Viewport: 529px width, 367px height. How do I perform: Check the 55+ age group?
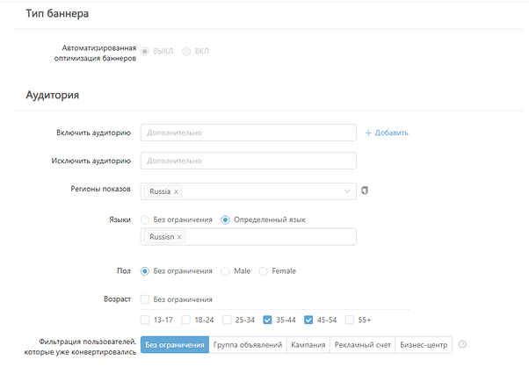pos(350,320)
